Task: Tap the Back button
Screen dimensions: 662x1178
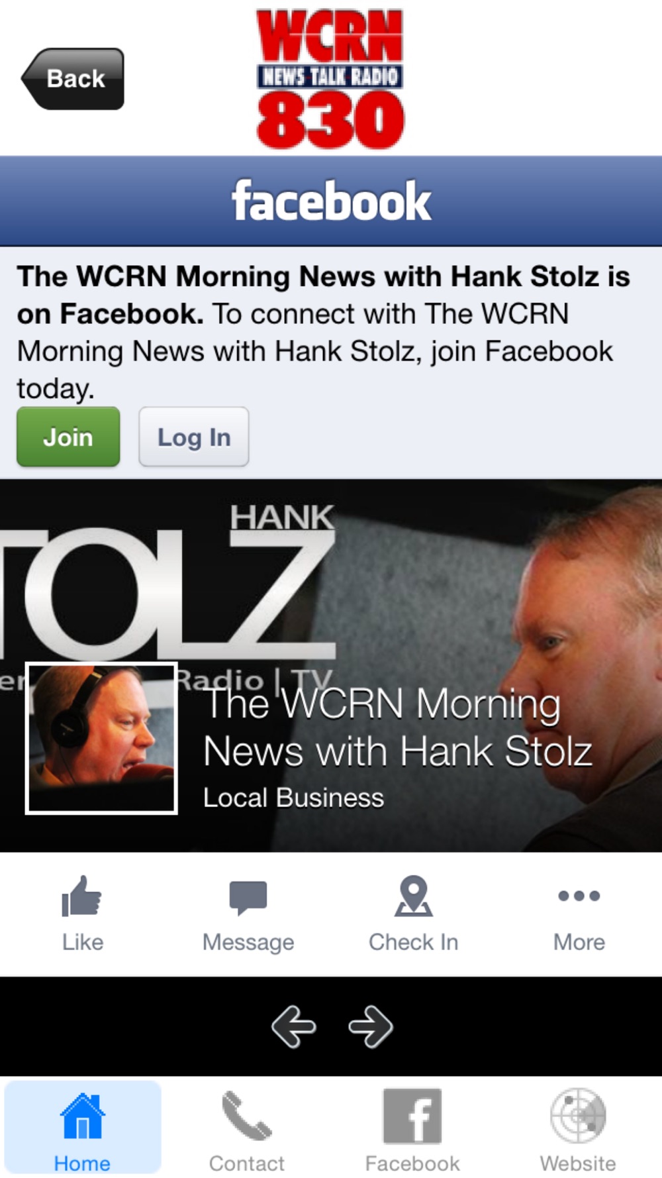Action: (73, 79)
